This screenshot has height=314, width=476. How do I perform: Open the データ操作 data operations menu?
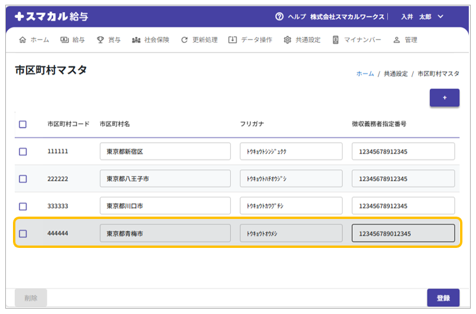pyautogui.click(x=250, y=40)
